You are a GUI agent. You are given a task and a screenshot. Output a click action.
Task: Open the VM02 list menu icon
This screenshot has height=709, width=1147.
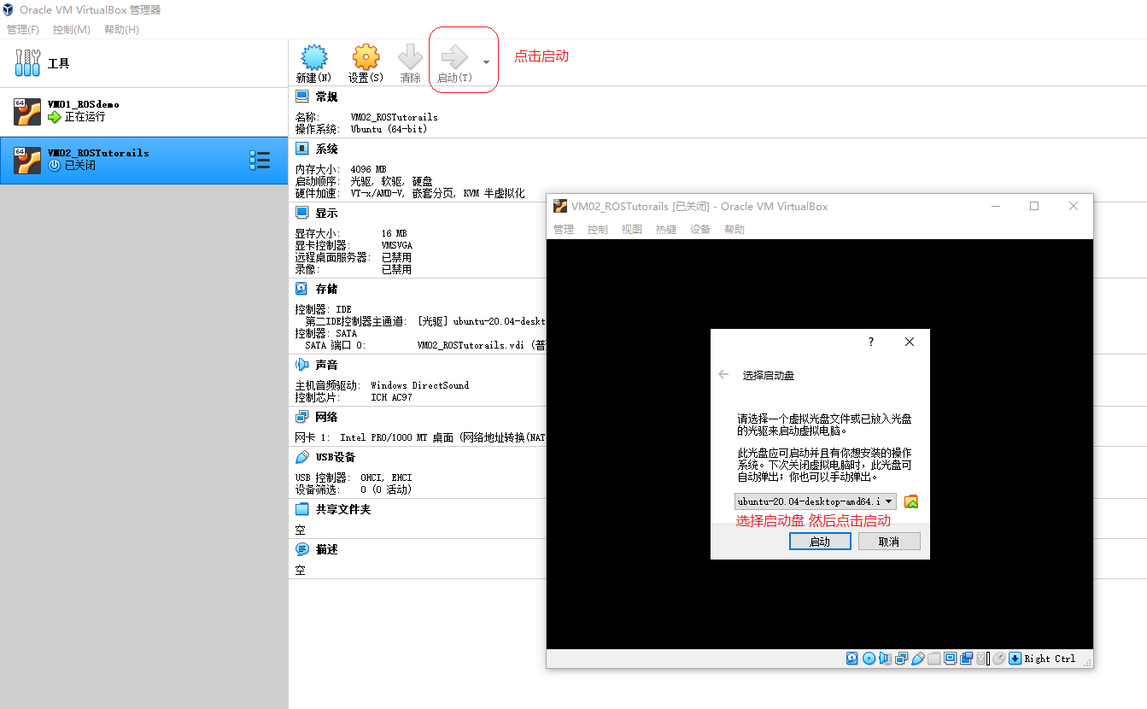(x=260, y=160)
